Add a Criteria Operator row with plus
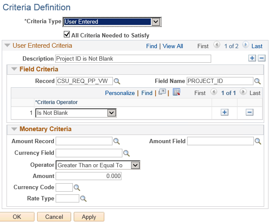This screenshot has width=275, height=224. (225, 112)
